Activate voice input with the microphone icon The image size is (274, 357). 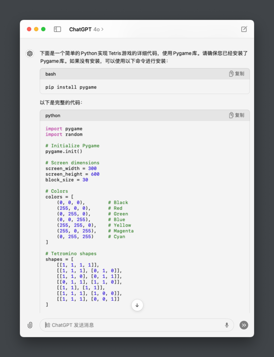tap(226, 325)
